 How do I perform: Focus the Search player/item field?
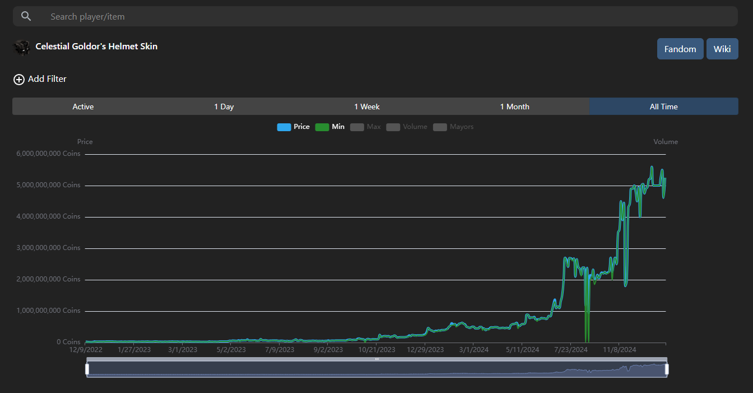(375, 16)
